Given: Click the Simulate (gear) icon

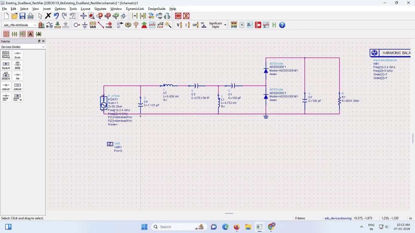Looking at the screenshot, I should 128,25.
